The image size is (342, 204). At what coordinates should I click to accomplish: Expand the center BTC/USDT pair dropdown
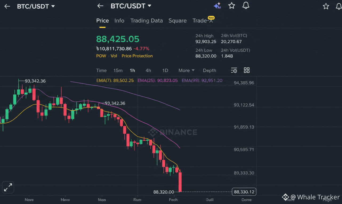150,6
